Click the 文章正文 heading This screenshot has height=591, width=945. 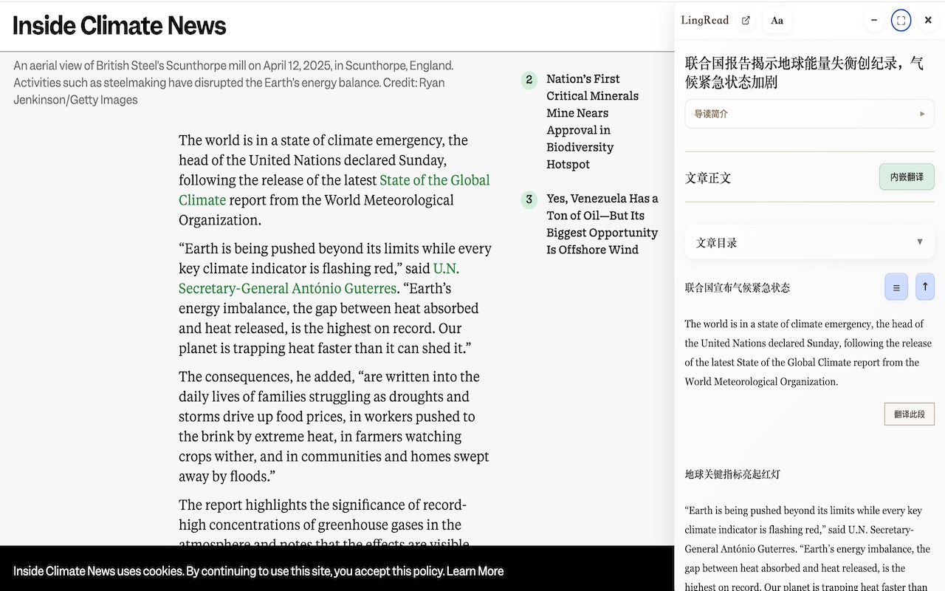(708, 178)
